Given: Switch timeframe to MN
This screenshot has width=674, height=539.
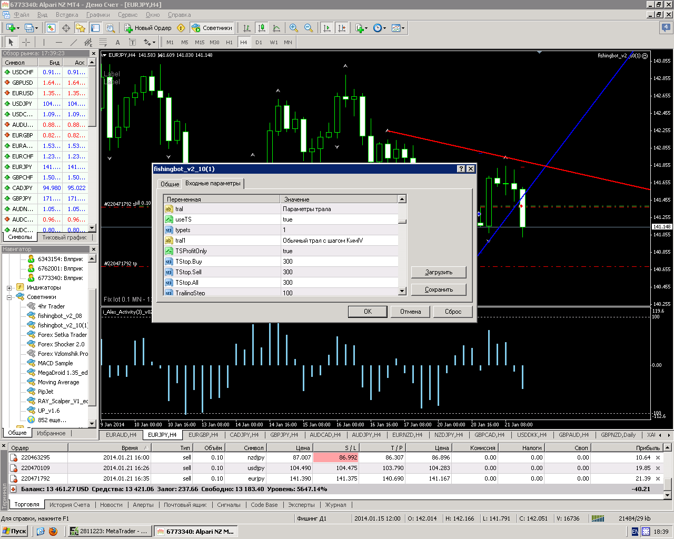Looking at the screenshot, I should tap(288, 42).
